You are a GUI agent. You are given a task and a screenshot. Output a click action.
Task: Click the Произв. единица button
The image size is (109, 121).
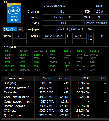pyautogui.click(x=95, y=23)
